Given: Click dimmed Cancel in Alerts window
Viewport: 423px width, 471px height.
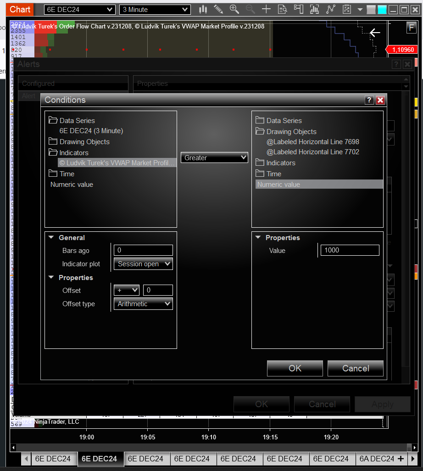Looking at the screenshot, I should (322, 404).
